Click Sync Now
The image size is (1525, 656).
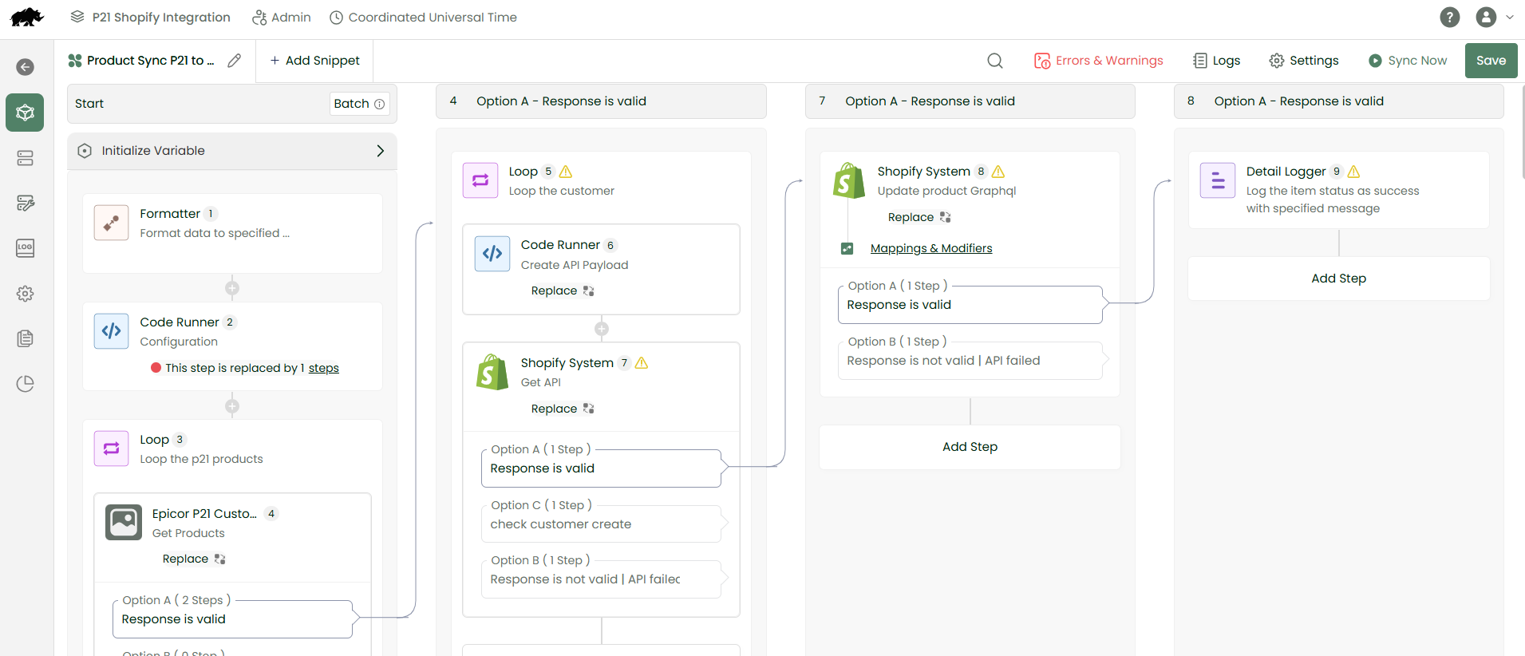[x=1408, y=61]
